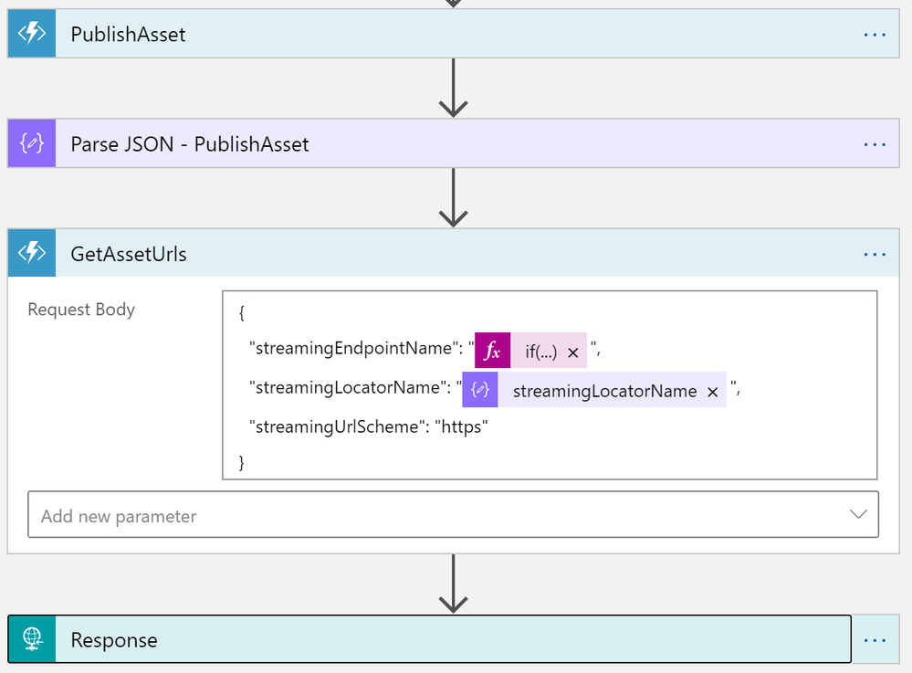Open ellipsis menu for Parse JSON - PublishAsset
This screenshot has height=673, width=912.
click(x=875, y=144)
